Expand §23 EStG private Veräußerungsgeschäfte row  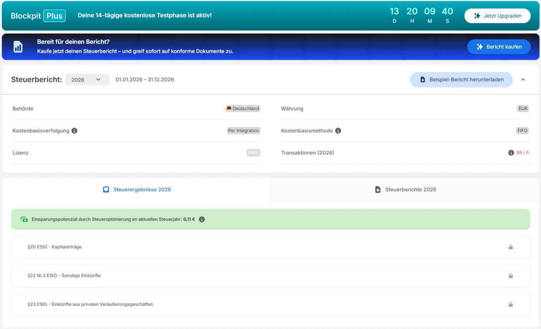(x=270, y=304)
